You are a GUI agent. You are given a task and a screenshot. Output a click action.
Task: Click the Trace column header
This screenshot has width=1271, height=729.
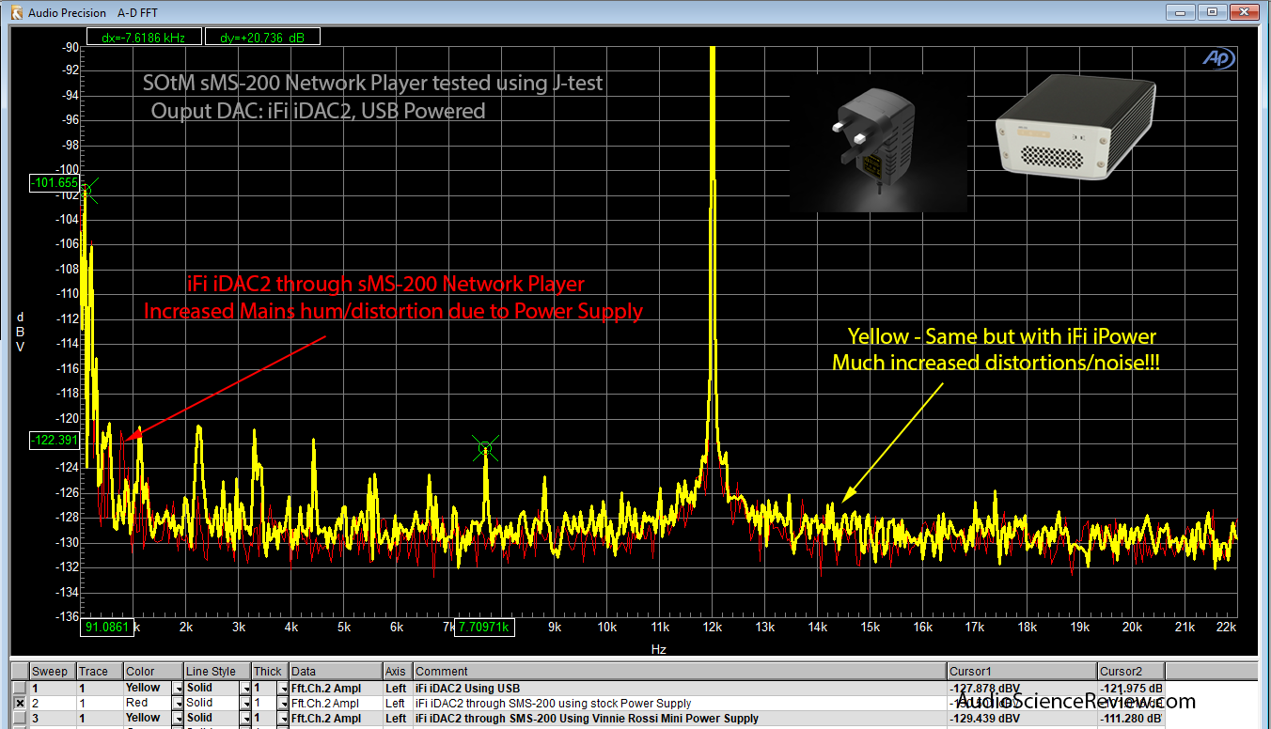[99, 672]
